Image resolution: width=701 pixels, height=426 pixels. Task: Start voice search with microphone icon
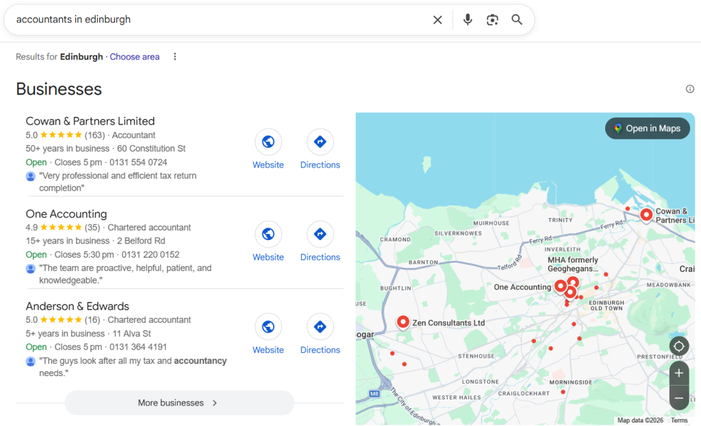click(x=468, y=20)
